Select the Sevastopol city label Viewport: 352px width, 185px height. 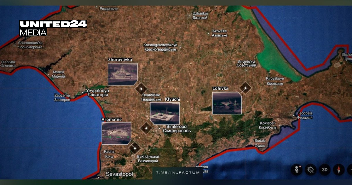point(119,174)
